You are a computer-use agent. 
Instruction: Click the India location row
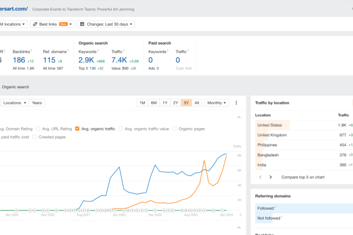tap(304, 165)
